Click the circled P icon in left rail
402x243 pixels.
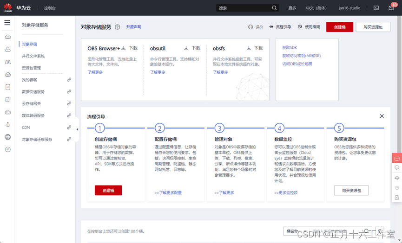coord(8,150)
